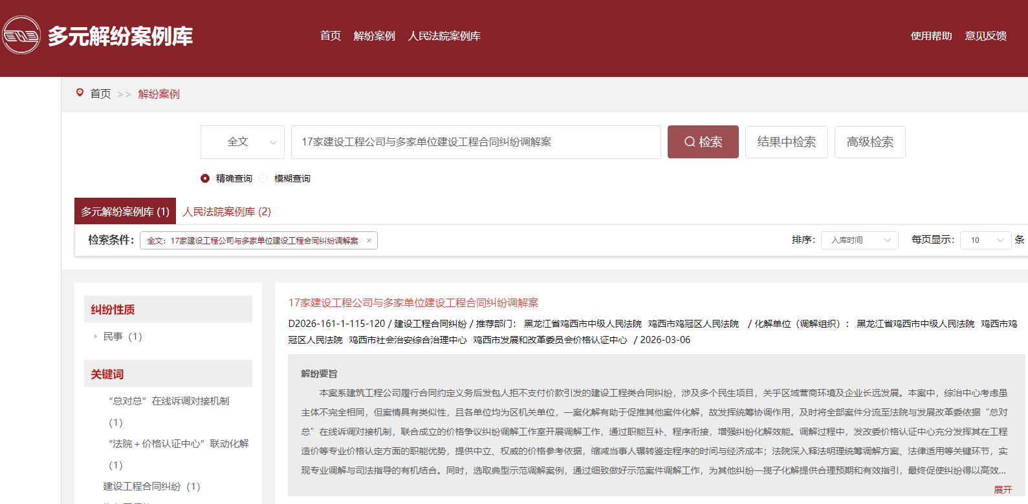The width and height of the screenshot is (1028, 504).
Task: Open 使用帮助 in the header
Action: tap(931, 36)
